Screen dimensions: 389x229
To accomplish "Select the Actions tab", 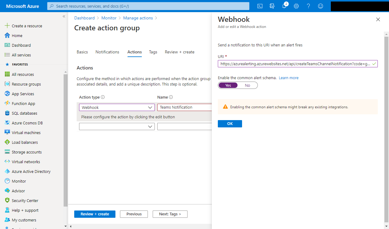I will point(135,52).
